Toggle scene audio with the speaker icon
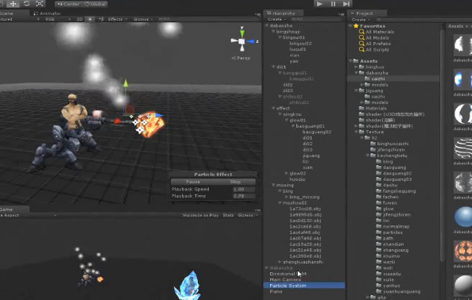This screenshot has width=472, height=300. [101, 19]
